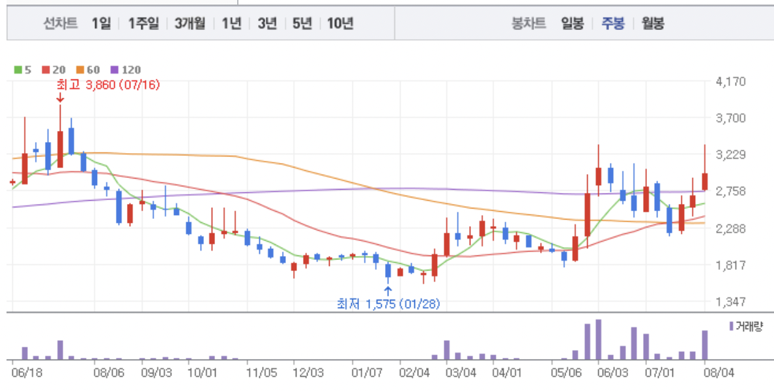Select the 1주일 line chart period
The height and width of the screenshot is (391, 774).
tap(143, 23)
